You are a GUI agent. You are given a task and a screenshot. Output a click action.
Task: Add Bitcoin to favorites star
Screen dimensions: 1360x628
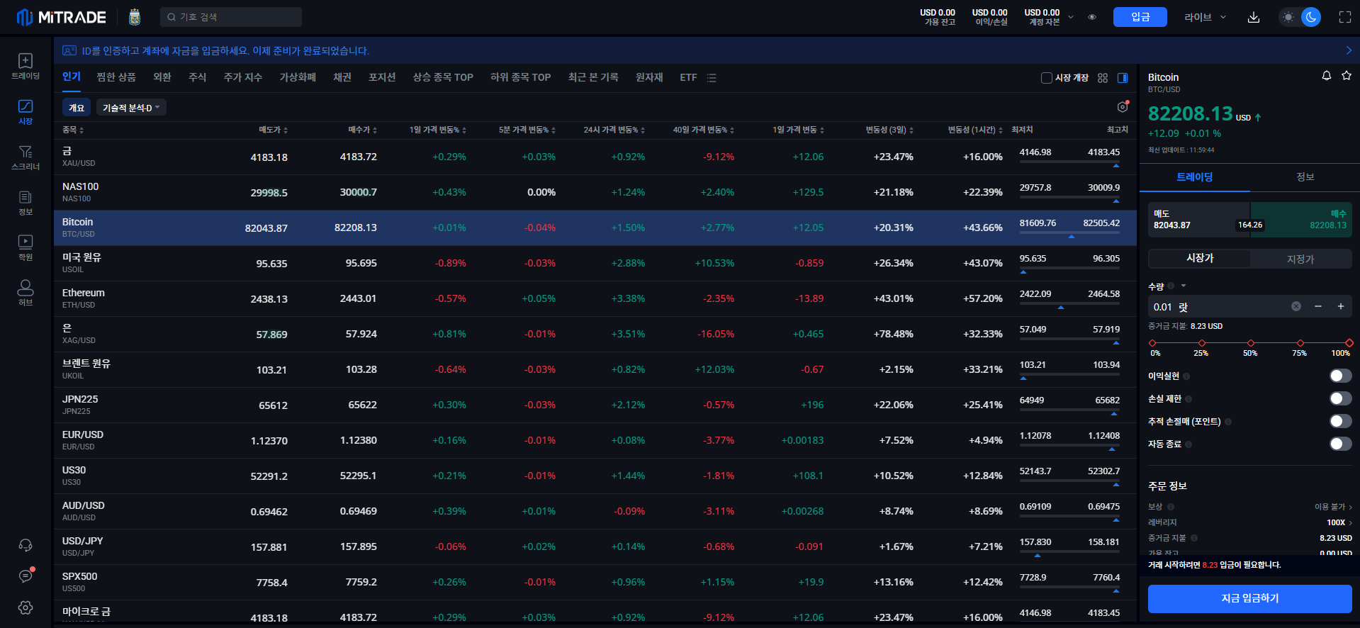tap(1346, 76)
